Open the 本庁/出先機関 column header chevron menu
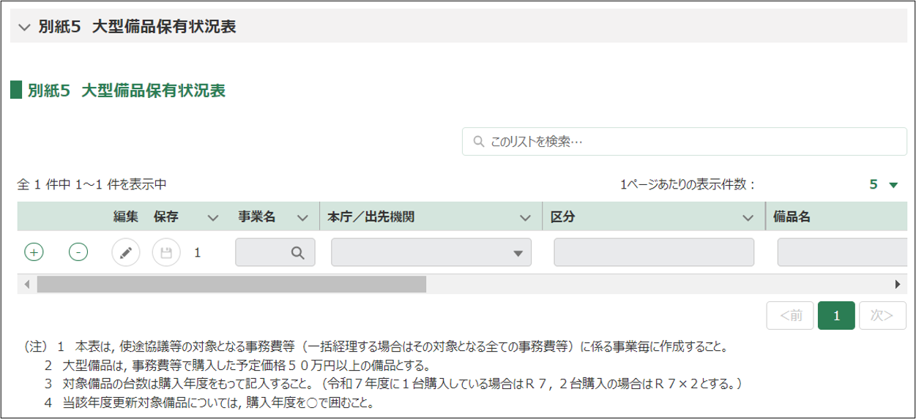916x419 pixels. tap(525, 217)
